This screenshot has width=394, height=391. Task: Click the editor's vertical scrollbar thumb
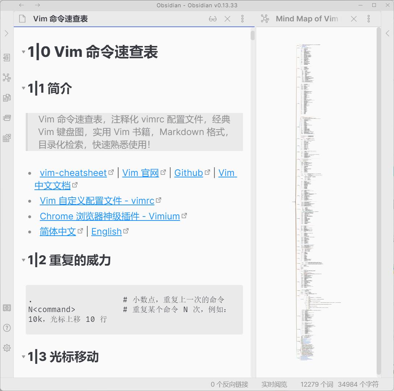coord(252,35)
